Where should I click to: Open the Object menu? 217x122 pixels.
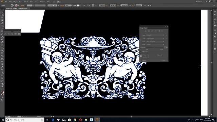15,2
